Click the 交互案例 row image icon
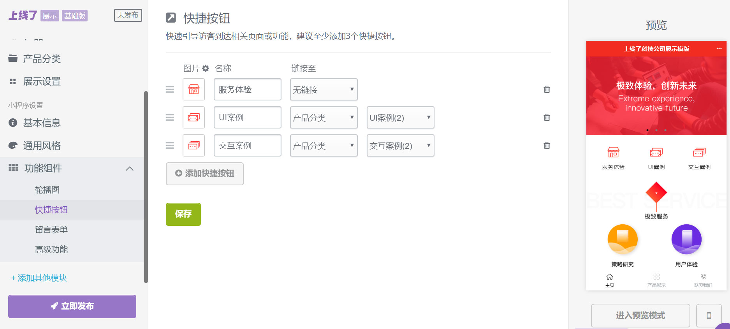Screen dimensions: 730x329 coord(194,145)
